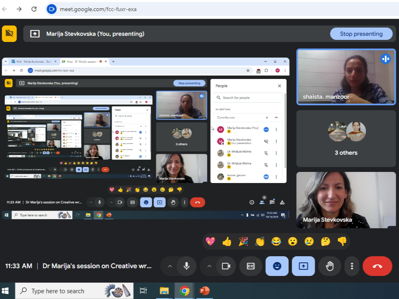The height and width of the screenshot is (299, 399).
Task: Collapse the Contributors section in shared People panel
Action: pyautogui.click(x=276, y=118)
